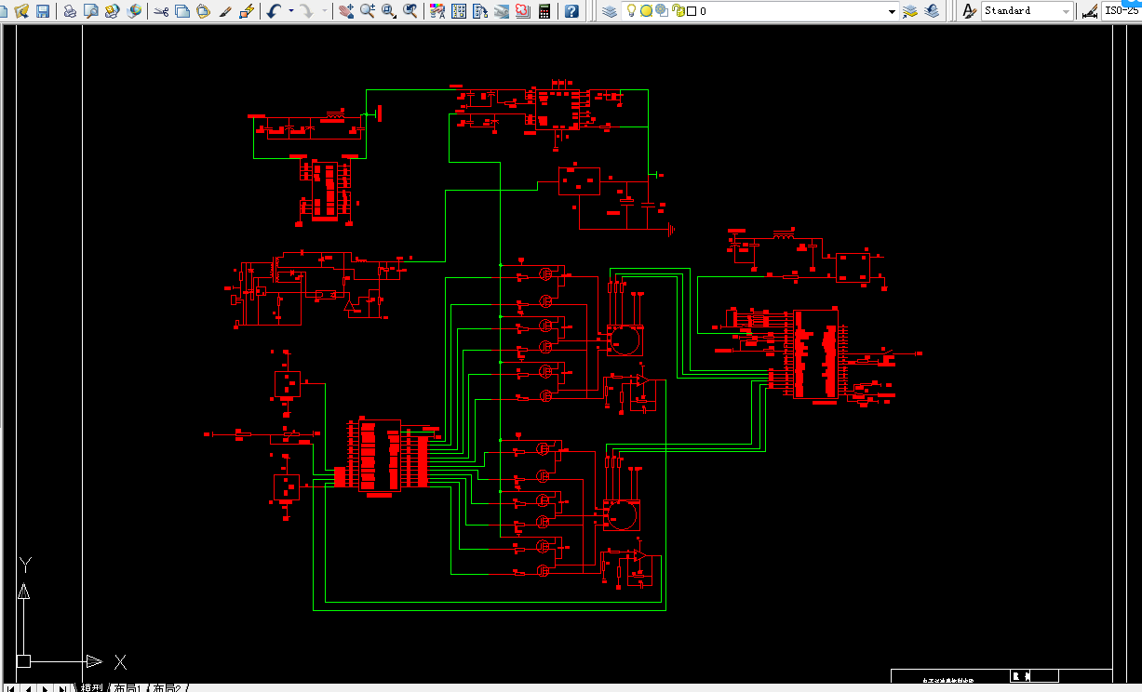This screenshot has width=1142, height=692.
Task: Expand the layer list dropdown arrow
Action: 892,11
